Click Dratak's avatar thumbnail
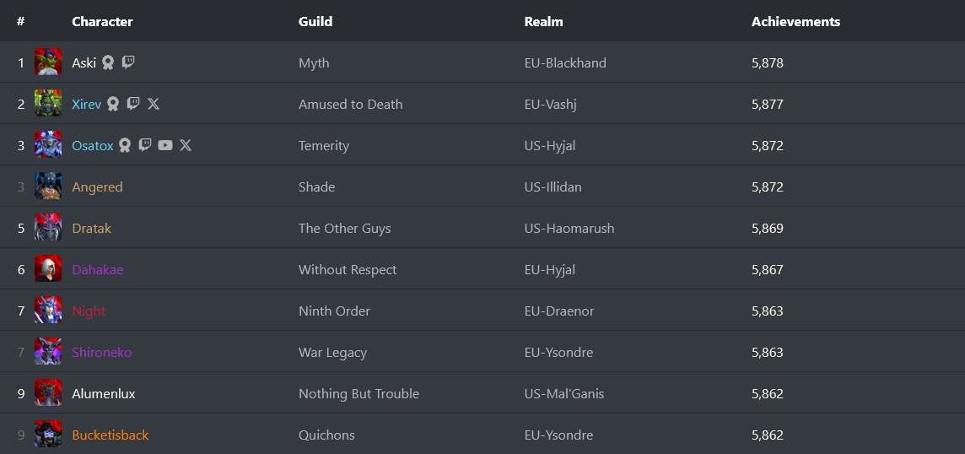Screen dimensions: 965x454 click(x=48, y=228)
